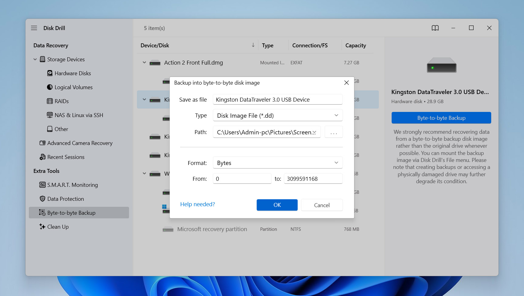
Task: Open the Format dropdown set to Bytes
Action: 278,163
